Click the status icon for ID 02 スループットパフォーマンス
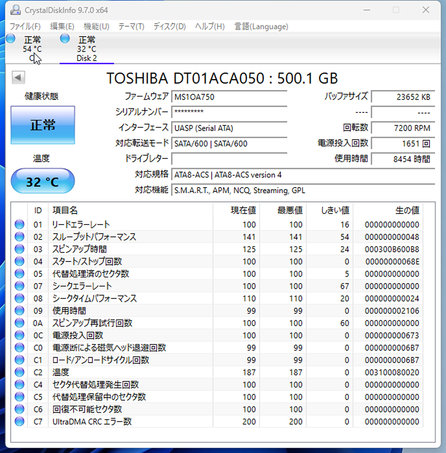Image resolution: width=446 pixels, height=453 pixels. (x=19, y=237)
